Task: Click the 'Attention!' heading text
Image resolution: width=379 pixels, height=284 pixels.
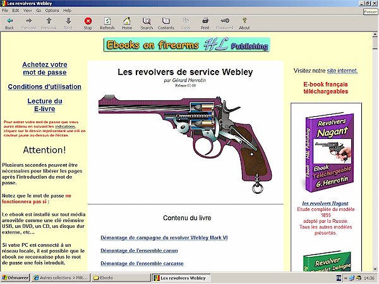Action: (44, 150)
